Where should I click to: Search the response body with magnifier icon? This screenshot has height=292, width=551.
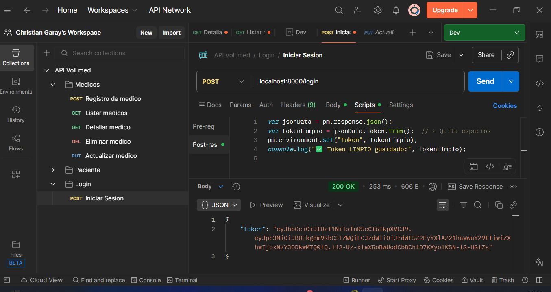[478, 205]
